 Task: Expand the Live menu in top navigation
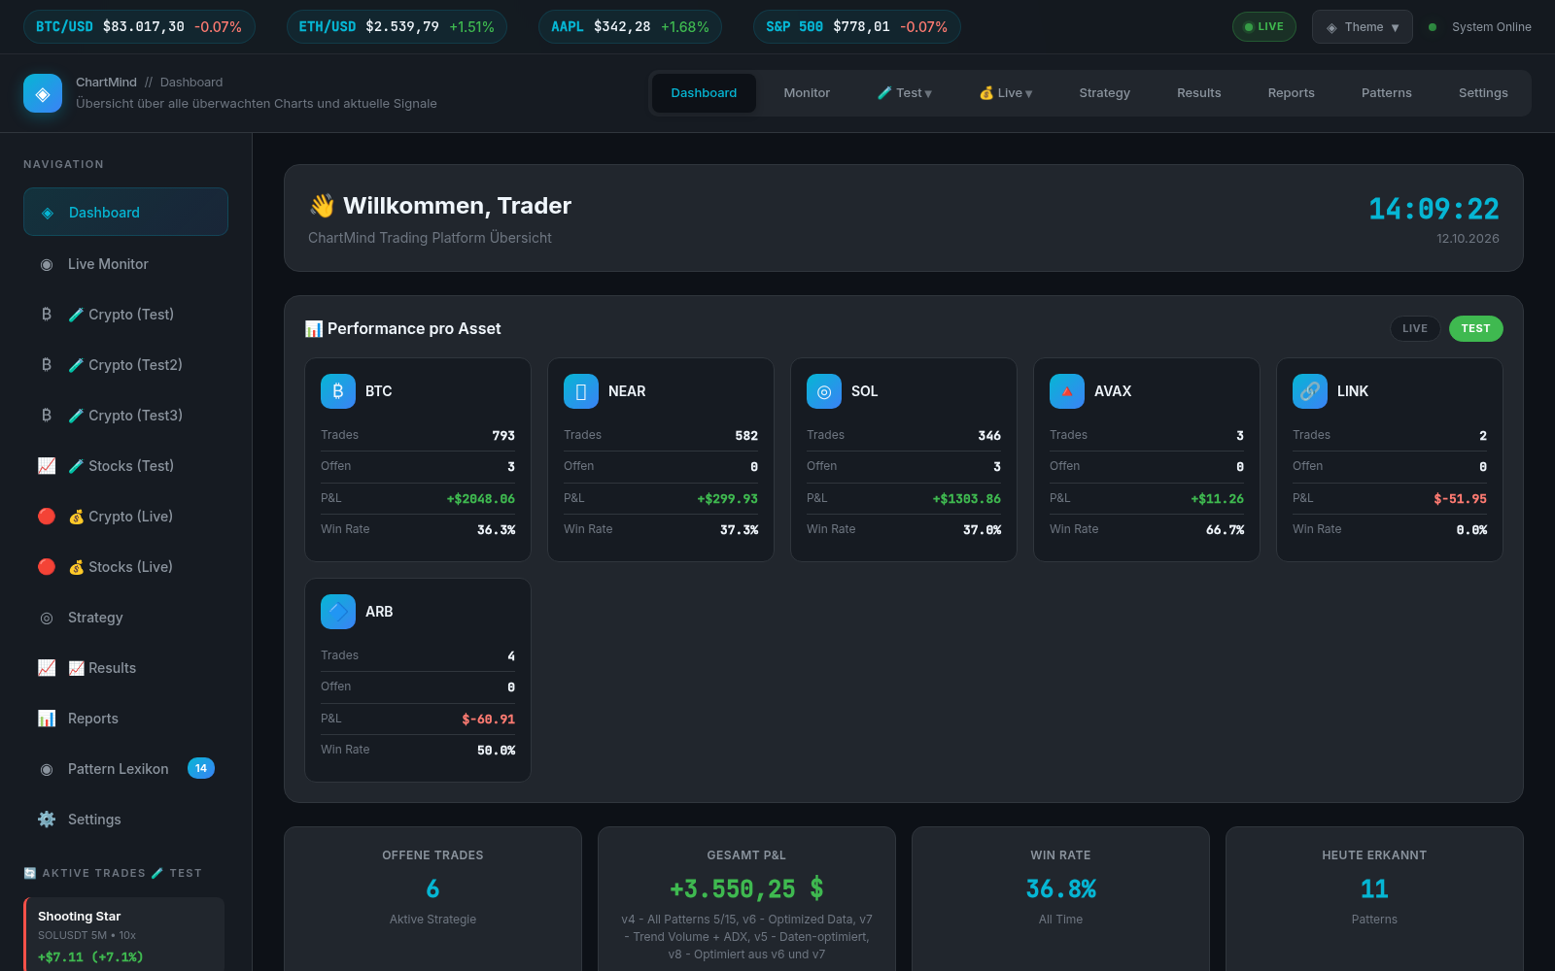(x=1005, y=93)
